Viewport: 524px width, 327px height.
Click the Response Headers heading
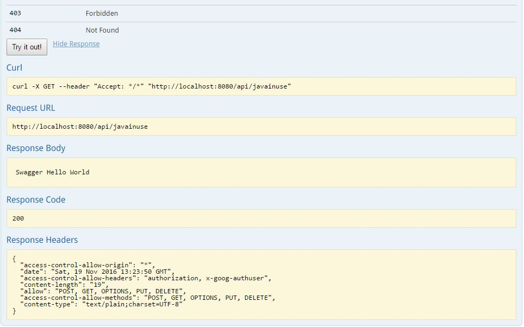tap(42, 240)
